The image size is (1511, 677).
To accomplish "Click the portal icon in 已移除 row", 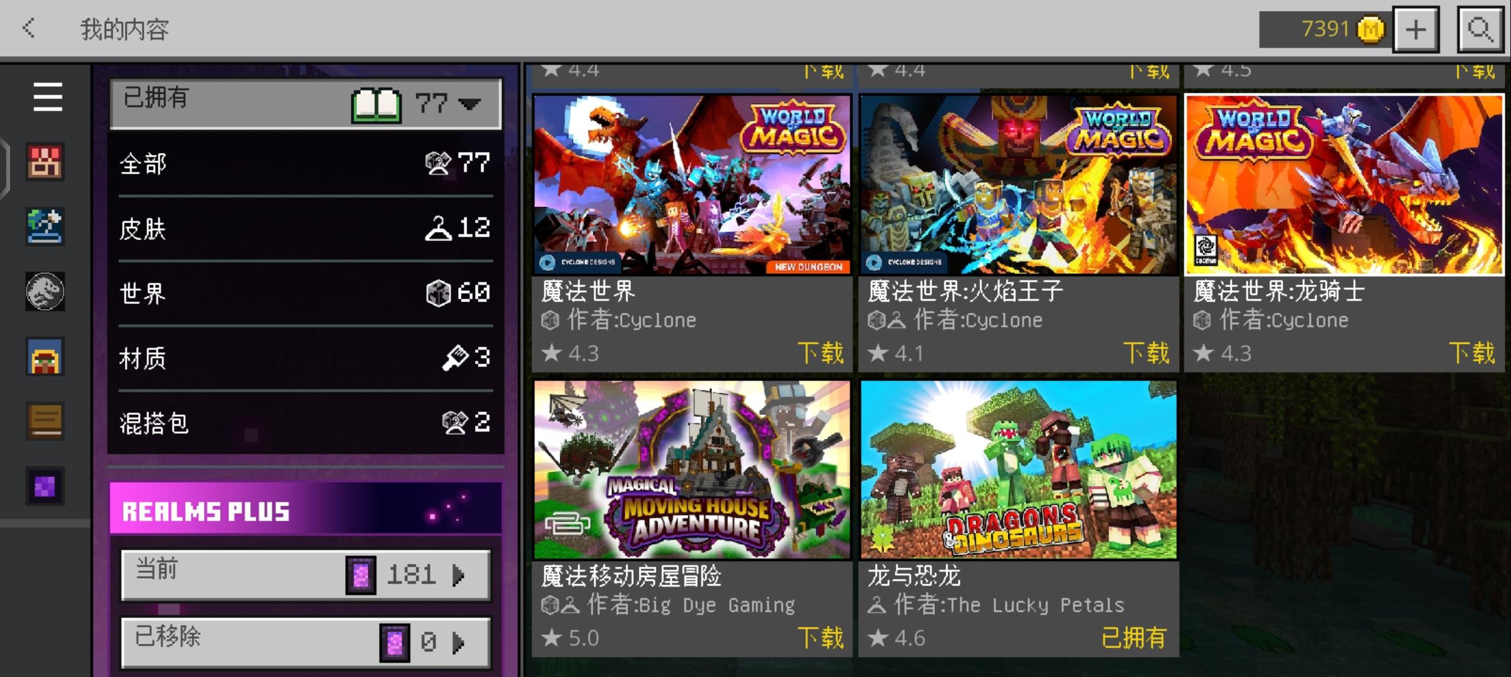I will pyautogui.click(x=395, y=643).
